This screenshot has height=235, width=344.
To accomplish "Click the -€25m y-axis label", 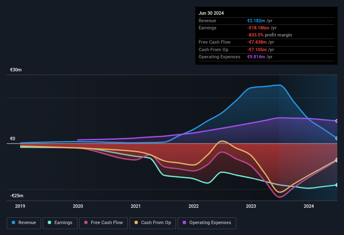I will [x=17, y=196].
